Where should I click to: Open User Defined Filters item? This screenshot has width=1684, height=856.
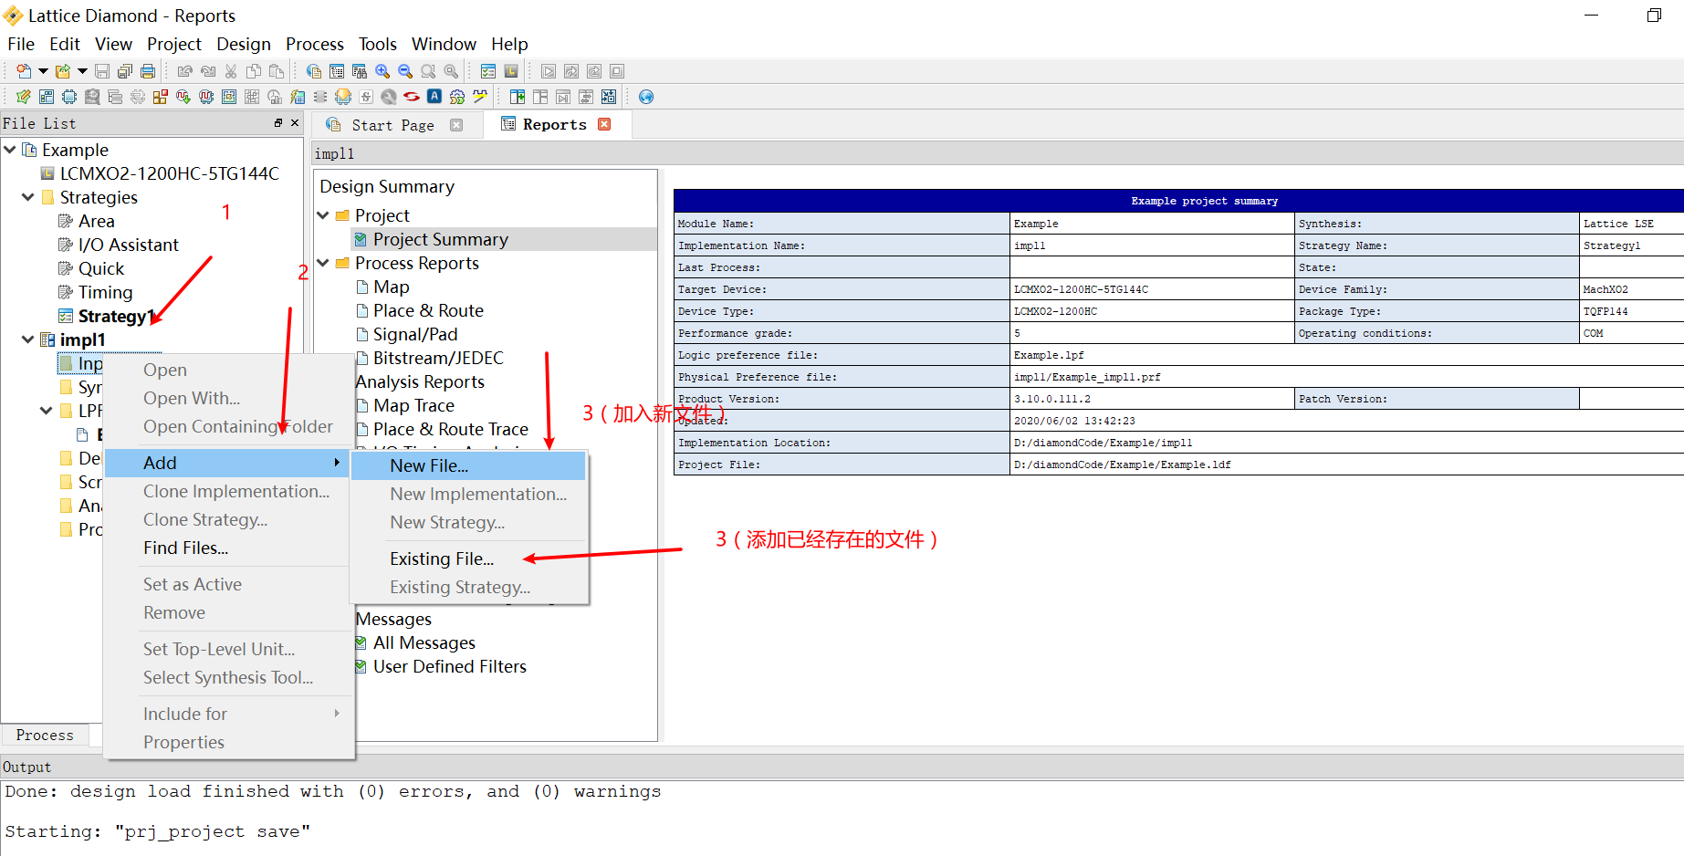click(x=449, y=666)
